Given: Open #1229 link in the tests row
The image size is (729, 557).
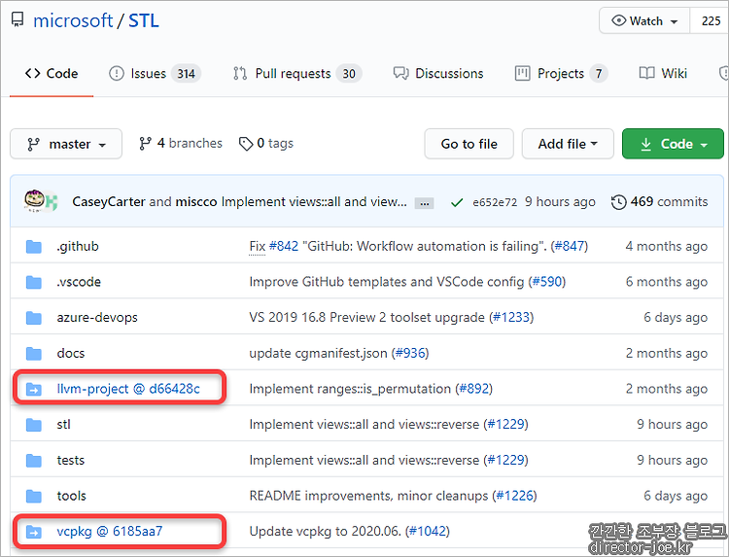Looking at the screenshot, I should [505, 460].
